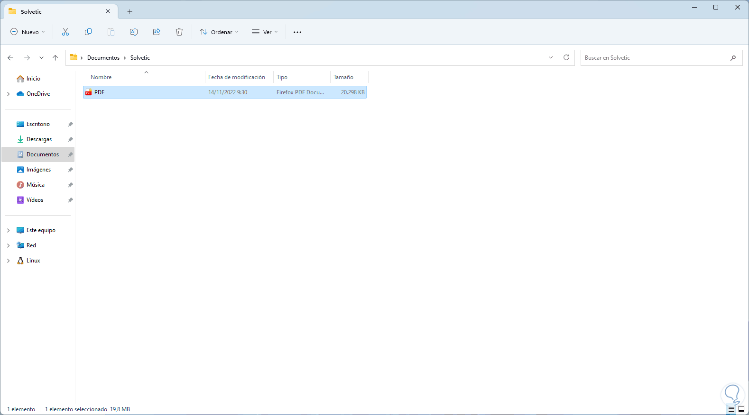
Task: Select Red in navigation pane
Action: point(31,245)
